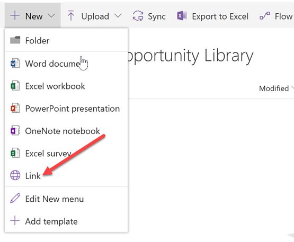Open the Modified column sort dropdown
Screen dimensions: 294x242
[x=292, y=88]
